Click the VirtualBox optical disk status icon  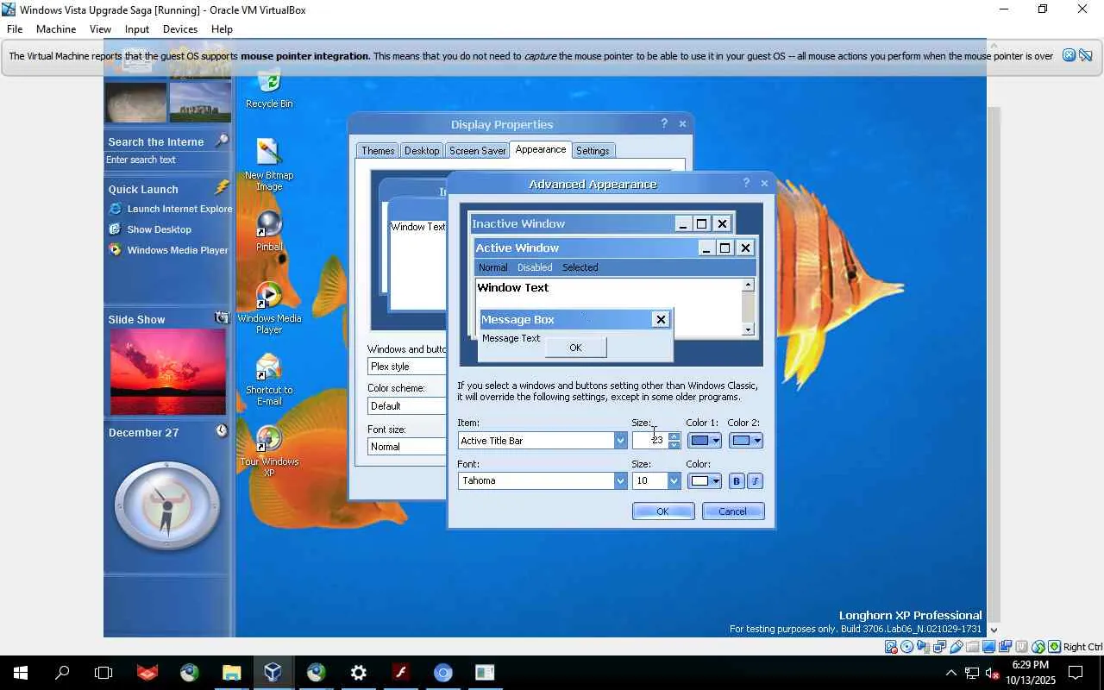click(906, 647)
